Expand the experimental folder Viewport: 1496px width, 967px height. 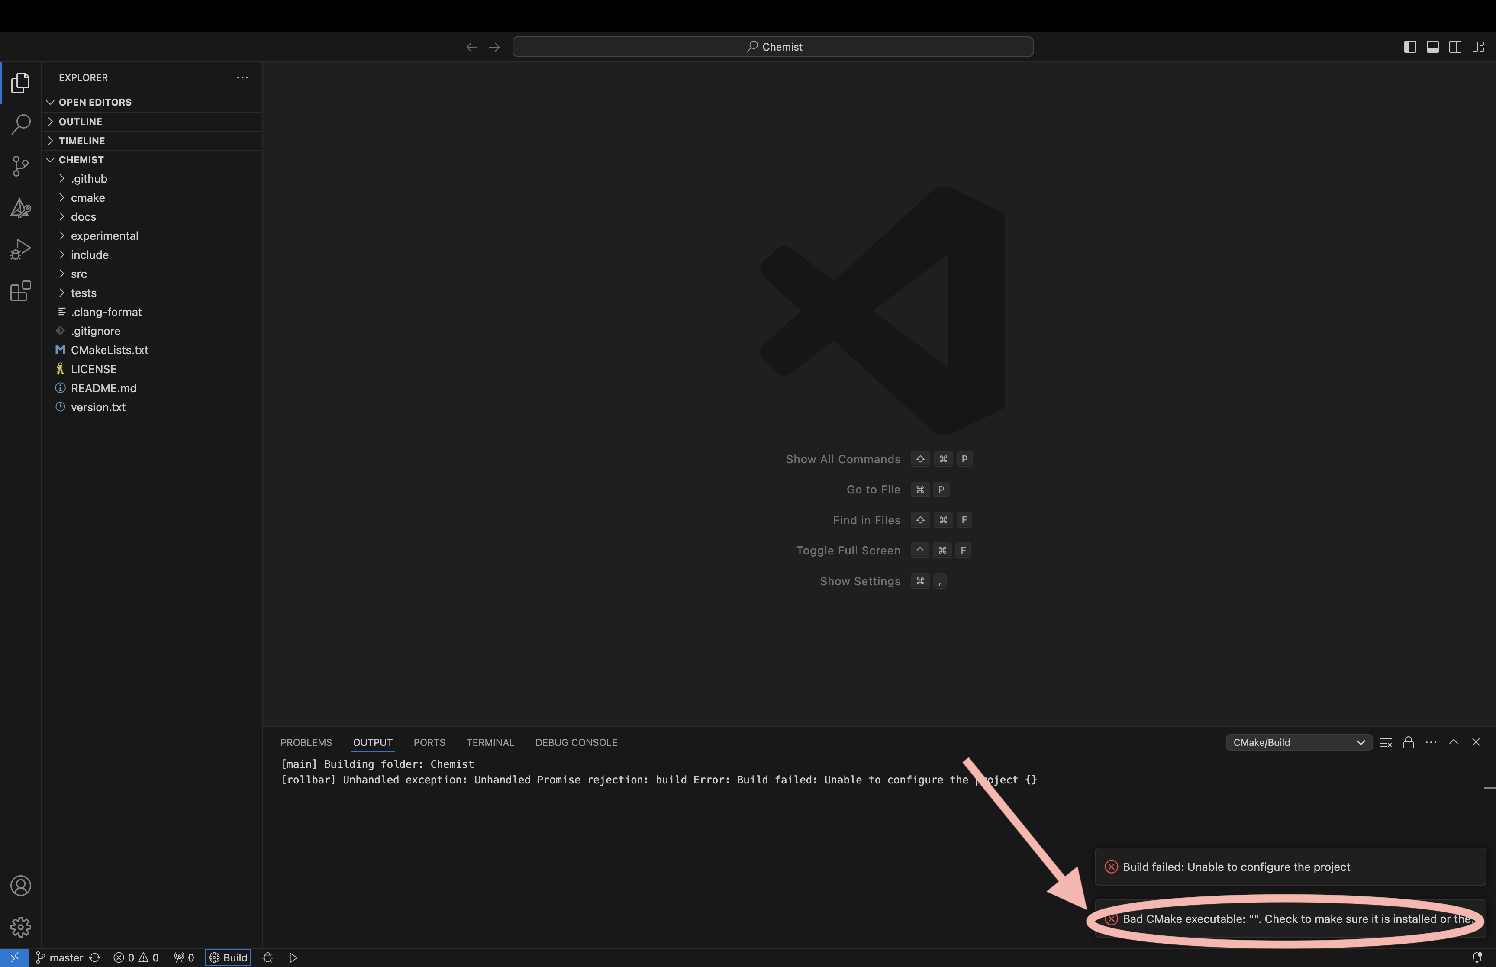pyautogui.click(x=152, y=236)
